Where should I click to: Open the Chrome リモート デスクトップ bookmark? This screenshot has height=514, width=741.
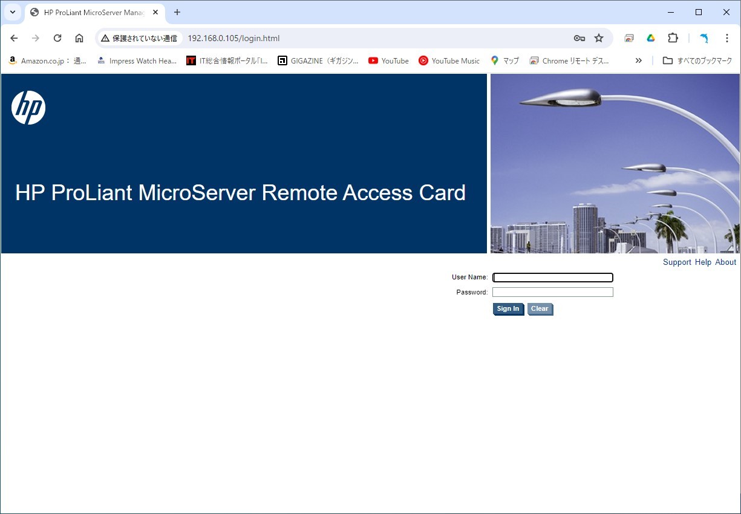coord(569,60)
